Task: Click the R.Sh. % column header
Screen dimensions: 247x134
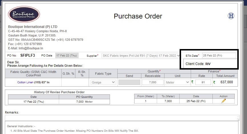Action: [x=82, y=74]
